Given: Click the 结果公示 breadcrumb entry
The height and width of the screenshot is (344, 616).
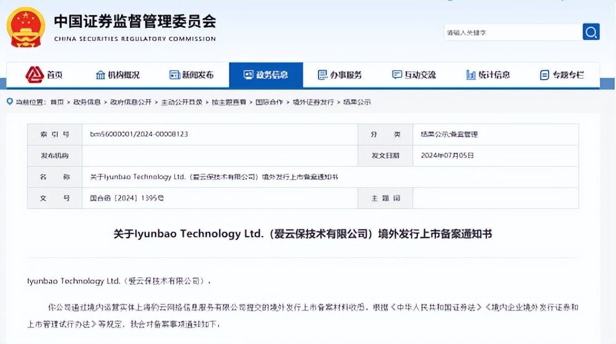Looking at the screenshot, I should click(357, 102).
